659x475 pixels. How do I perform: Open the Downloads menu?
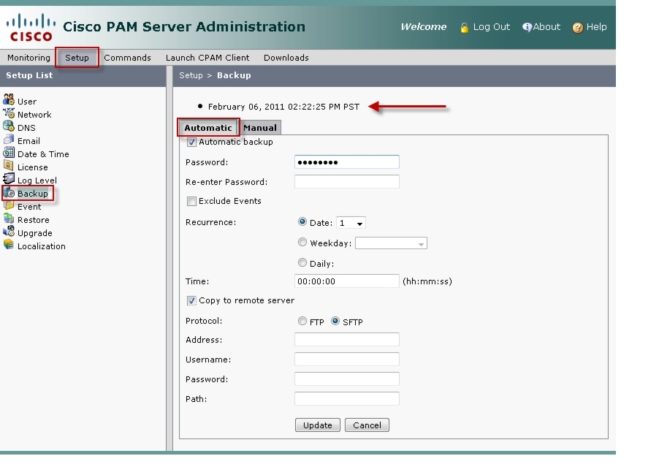tap(286, 58)
